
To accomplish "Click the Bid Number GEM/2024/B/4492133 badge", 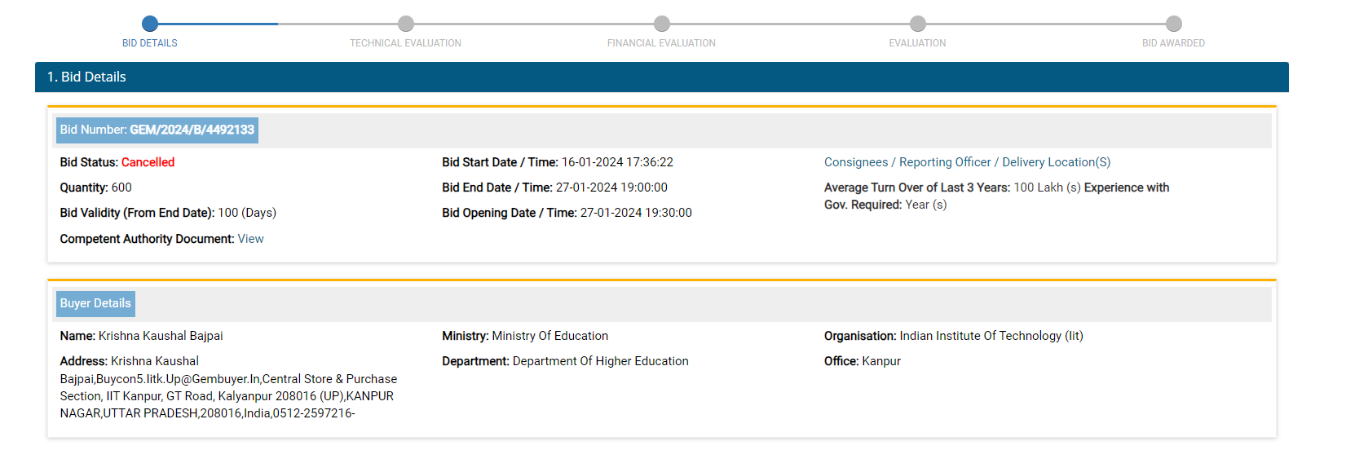I will 157,130.
